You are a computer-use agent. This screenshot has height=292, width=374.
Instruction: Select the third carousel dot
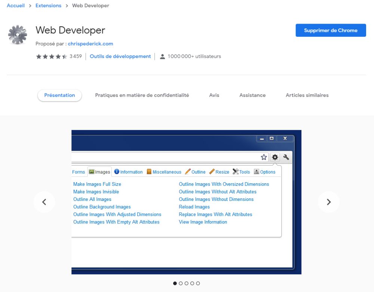coord(186,283)
